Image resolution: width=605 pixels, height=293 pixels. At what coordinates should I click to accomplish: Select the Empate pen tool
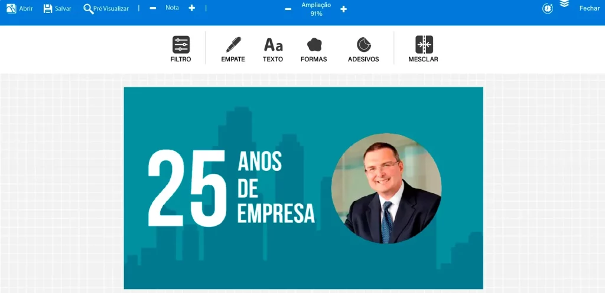(x=233, y=49)
